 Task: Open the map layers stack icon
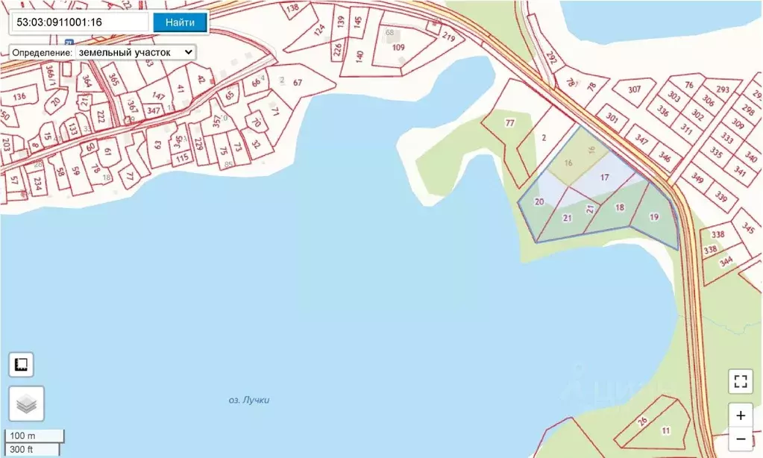coord(26,404)
